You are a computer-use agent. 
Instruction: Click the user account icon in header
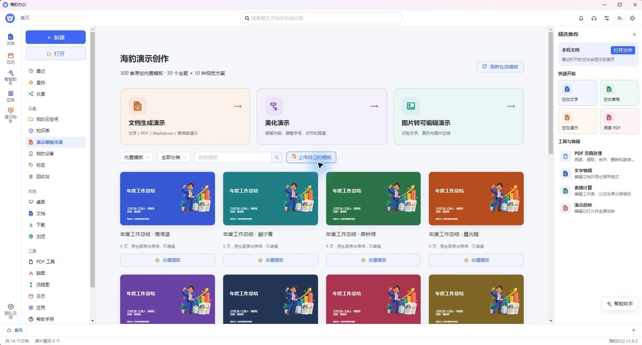pos(620,18)
